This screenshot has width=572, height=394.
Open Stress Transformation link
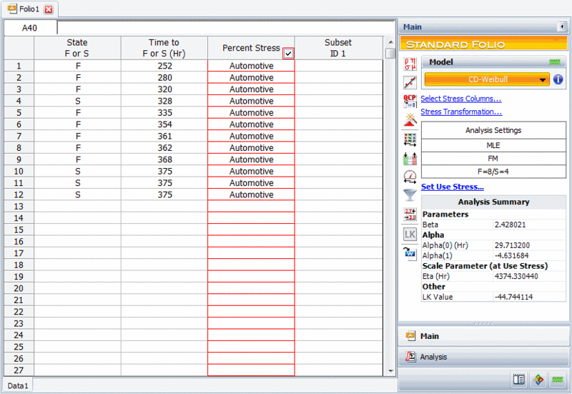coord(461,112)
